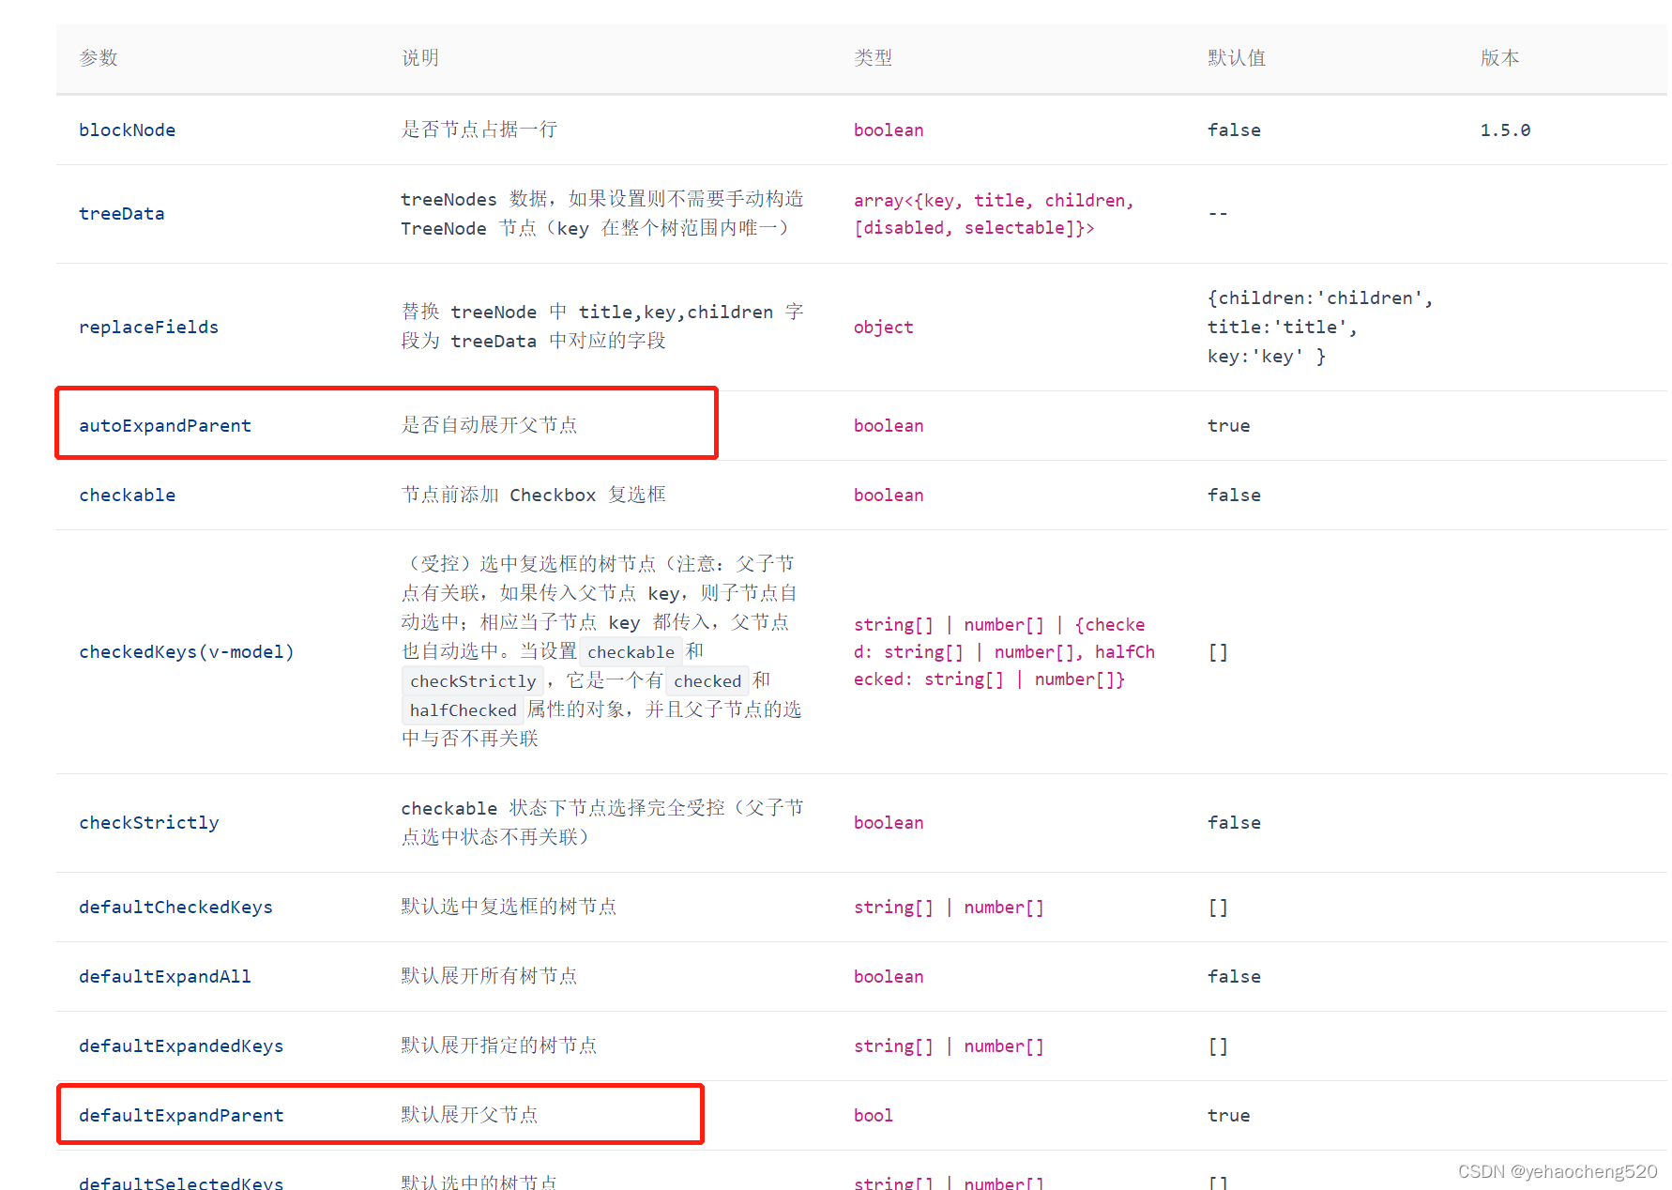The height and width of the screenshot is (1190, 1672).
Task: Click the checkable parameter name
Action: click(127, 495)
